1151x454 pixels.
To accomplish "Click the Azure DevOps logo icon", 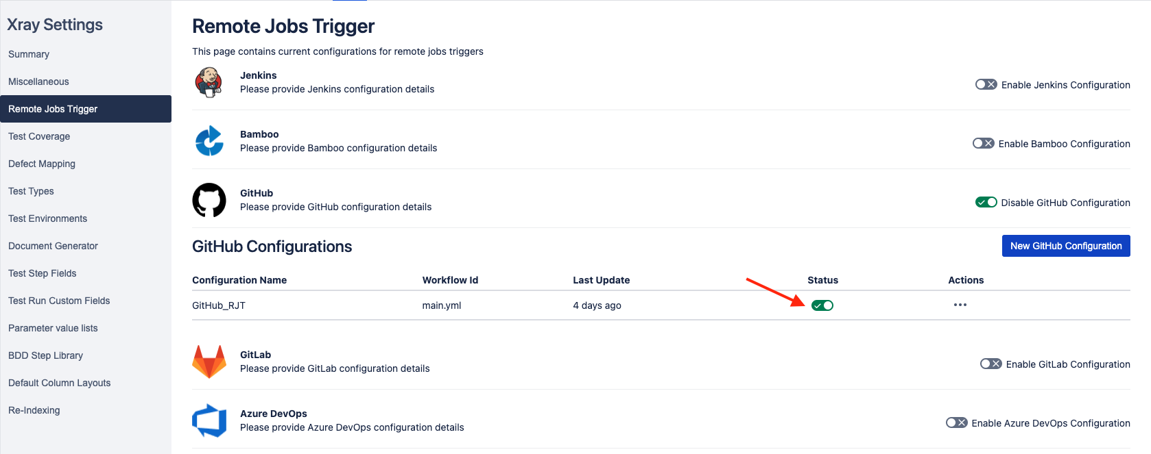I will click(x=209, y=420).
